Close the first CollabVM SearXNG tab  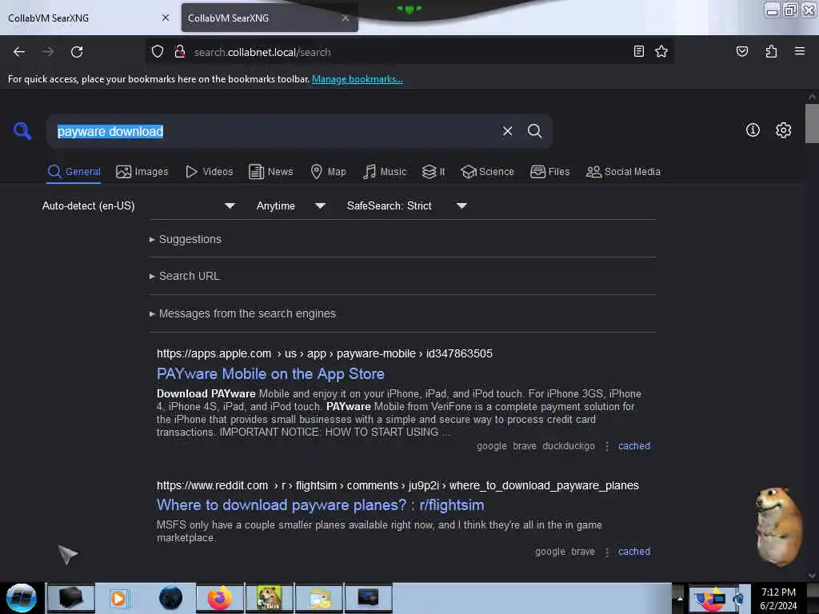coord(166,18)
